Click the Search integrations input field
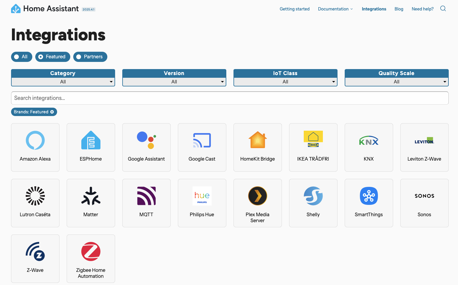The height and width of the screenshot is (285, 458). pos(230,98)
